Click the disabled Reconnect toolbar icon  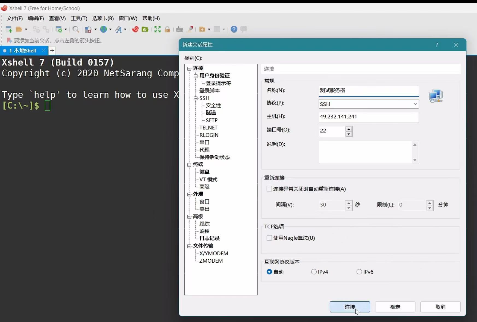[x=36, y=29]
